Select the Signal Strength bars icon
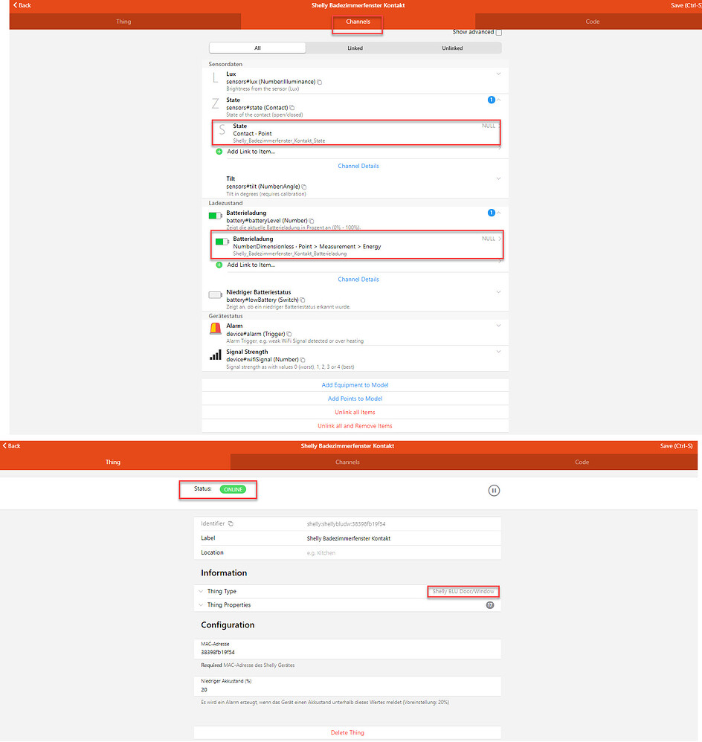 pyautogui.click(x=216, y=355)
